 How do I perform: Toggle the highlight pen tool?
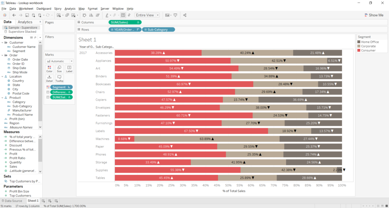(107, 15)
